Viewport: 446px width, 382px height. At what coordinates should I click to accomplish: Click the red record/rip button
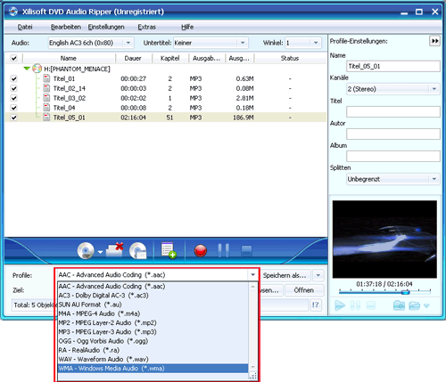pos(201,251)
